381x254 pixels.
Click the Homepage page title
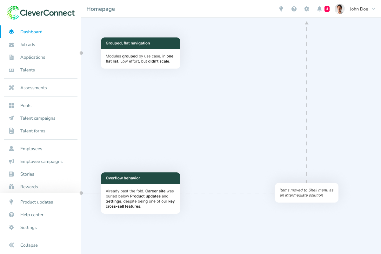tap(101, 9)
